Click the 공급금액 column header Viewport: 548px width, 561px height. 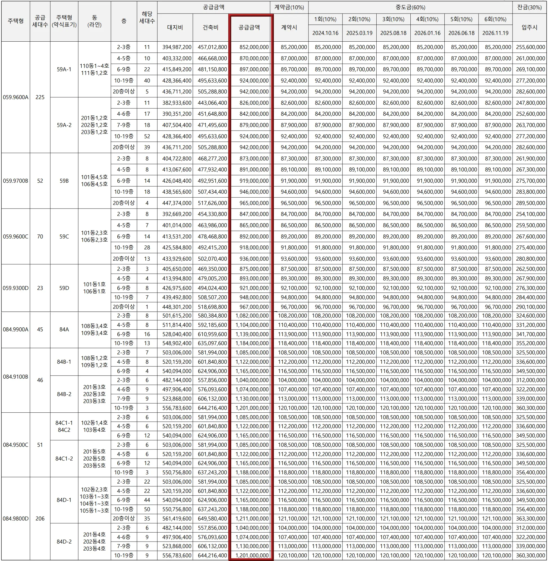pos(249,27)
